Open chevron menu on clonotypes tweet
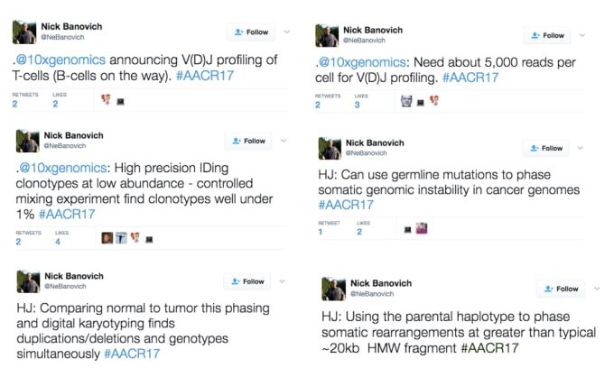The width and height of the screenshot is (614, 377). tap(284, 141)
